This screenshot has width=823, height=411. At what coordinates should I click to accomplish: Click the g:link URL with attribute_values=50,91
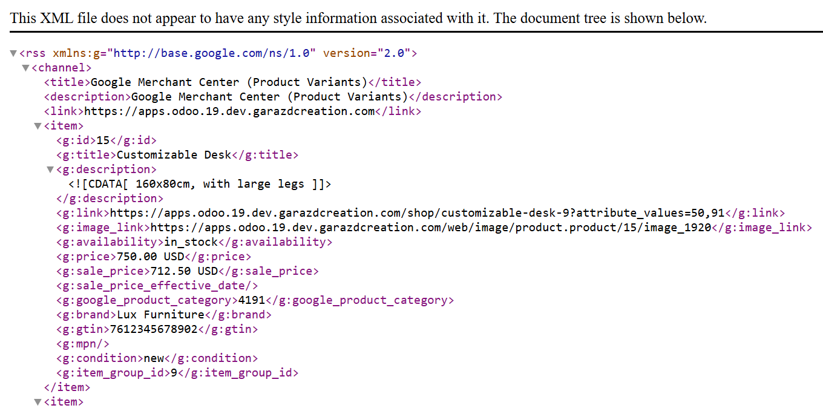418,213
